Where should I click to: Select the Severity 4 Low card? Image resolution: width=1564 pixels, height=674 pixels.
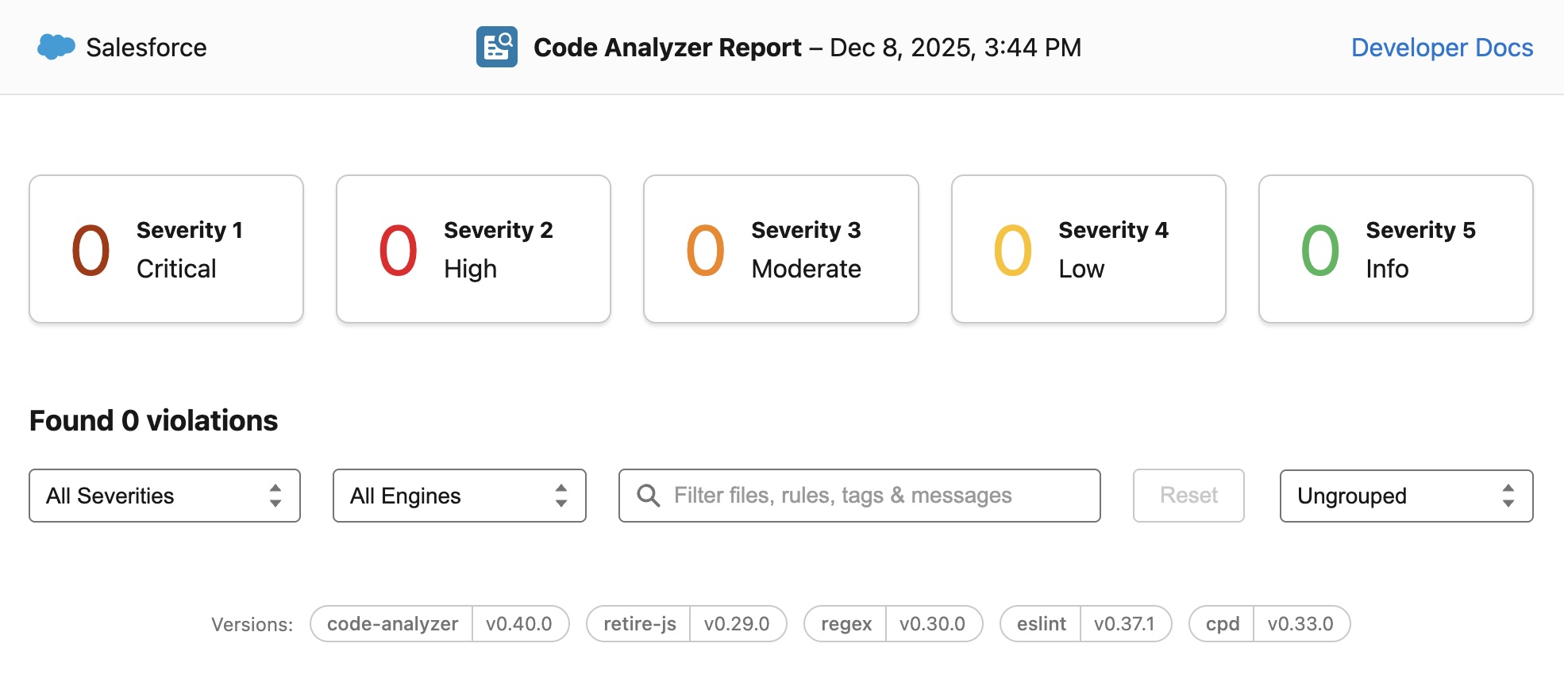click(x=1088, y=249)
